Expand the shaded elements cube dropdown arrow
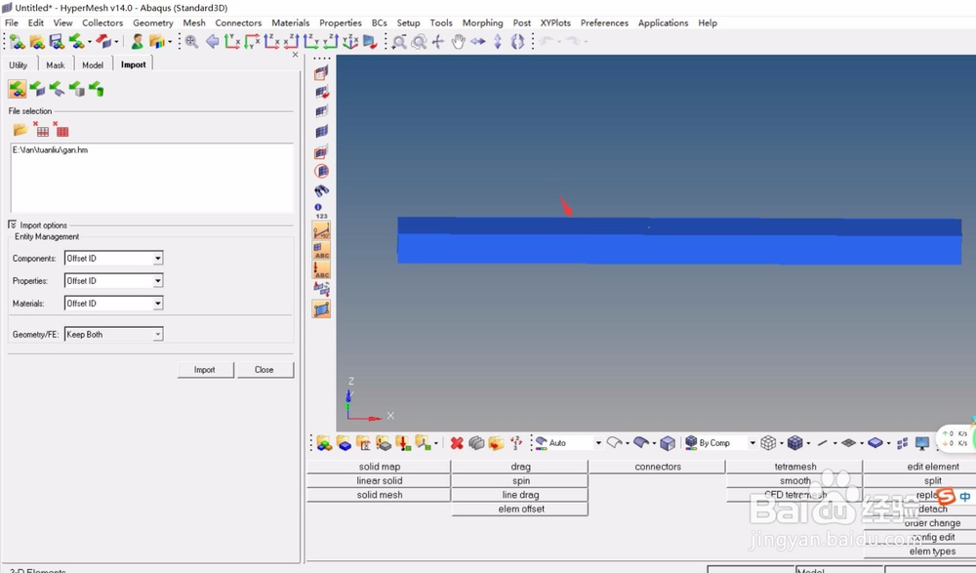The width and height of the screenshot is (976, 573). coord(808,443)
